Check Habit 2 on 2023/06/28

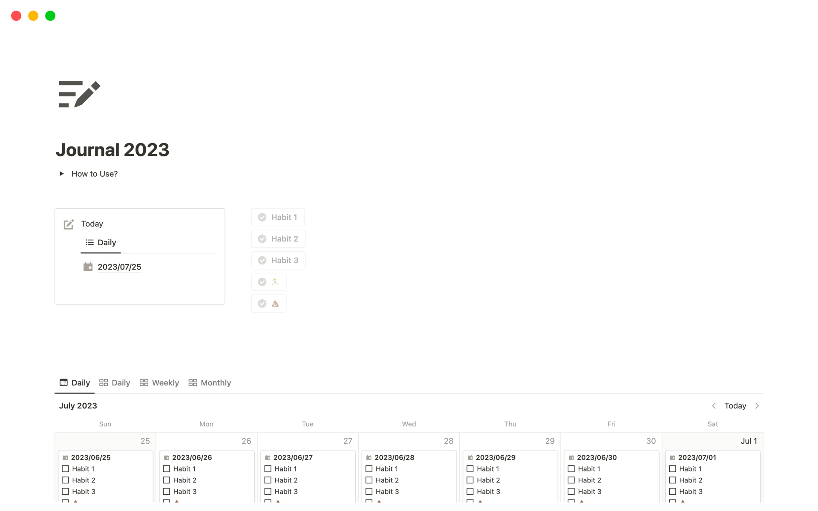point(369,480)
